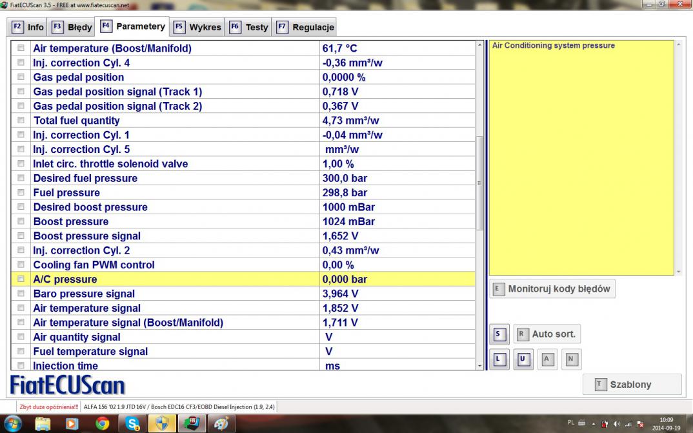Switch to the Błędy tab
The image size is (693, 433).
pos(72,27)
